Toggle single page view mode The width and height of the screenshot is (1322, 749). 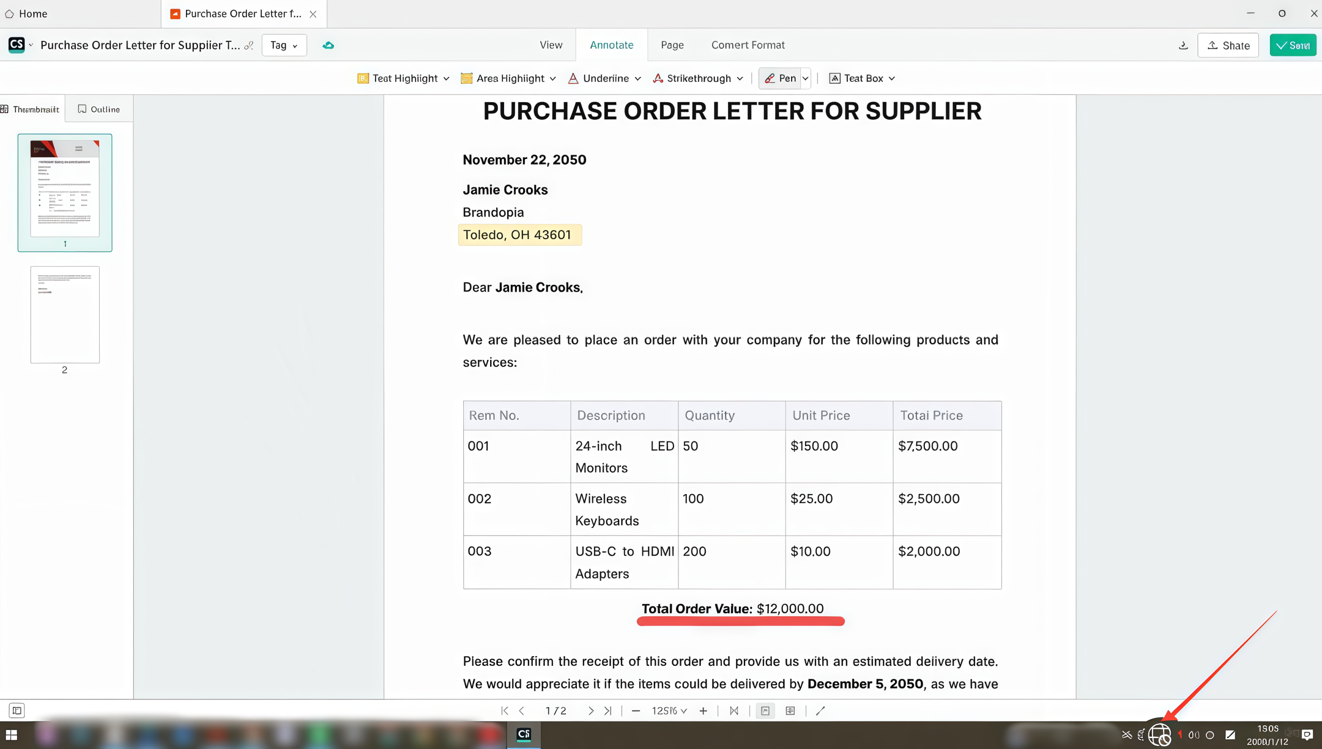click(x=765, y=711)
